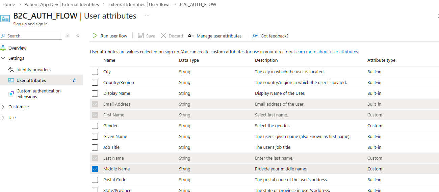
Task: Click the favorite star next to User attributes
Action: pyautogui.click(x=74, y=80)
